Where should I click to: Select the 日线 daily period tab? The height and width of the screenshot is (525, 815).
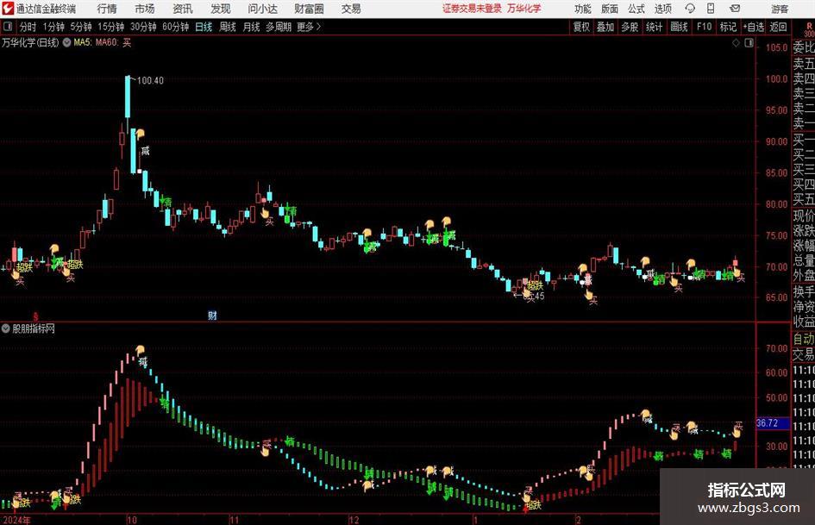(x=204, y=27)
